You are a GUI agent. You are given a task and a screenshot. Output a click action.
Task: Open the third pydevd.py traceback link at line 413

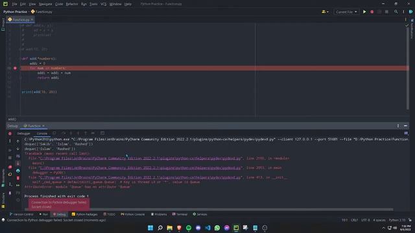140,177
